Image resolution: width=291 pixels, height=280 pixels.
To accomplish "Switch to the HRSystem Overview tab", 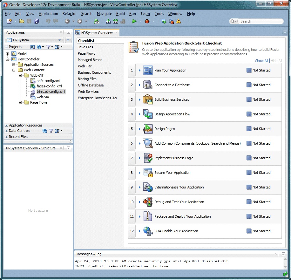I will click(96, 32).
